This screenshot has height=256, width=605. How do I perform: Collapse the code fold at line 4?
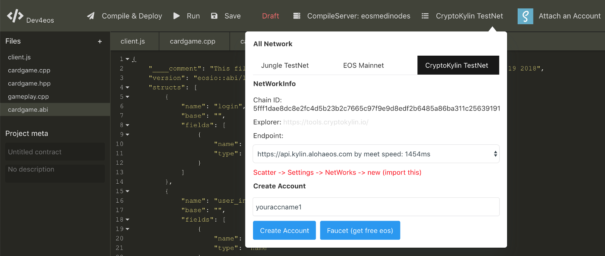click(127, 87)
